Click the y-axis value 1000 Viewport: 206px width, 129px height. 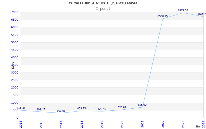[15, 103]
